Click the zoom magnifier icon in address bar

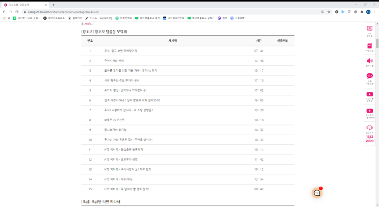(x=322, y=12)
